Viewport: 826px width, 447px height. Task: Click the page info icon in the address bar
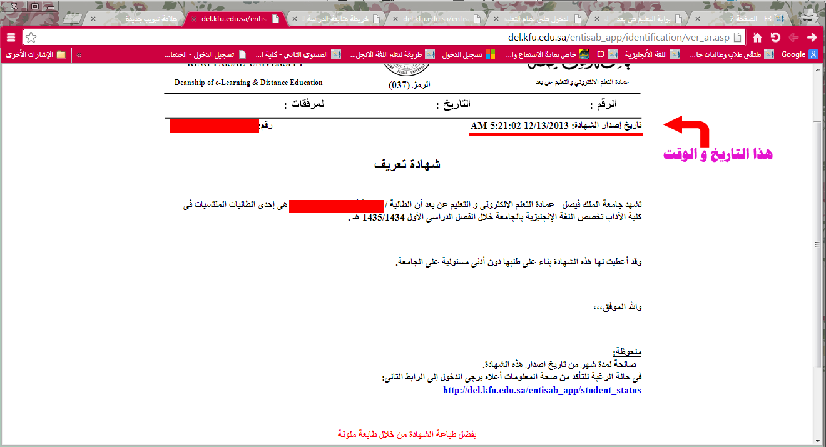click(737, 38)
